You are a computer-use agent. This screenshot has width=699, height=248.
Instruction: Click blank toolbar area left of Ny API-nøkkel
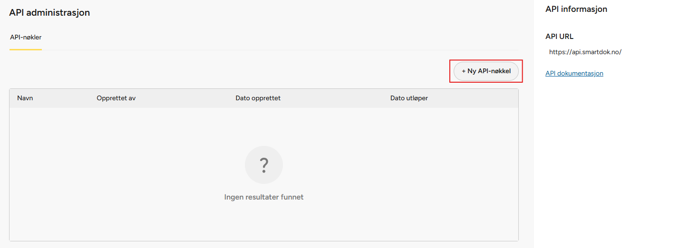click(x=238, y=71)
